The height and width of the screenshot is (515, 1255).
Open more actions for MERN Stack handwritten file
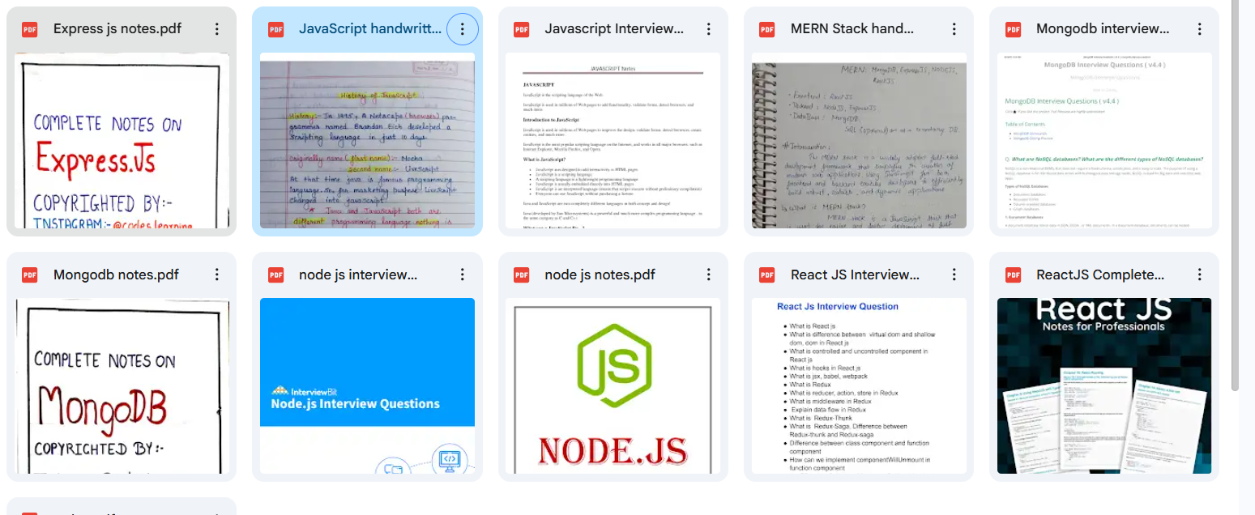coord(954,29)
